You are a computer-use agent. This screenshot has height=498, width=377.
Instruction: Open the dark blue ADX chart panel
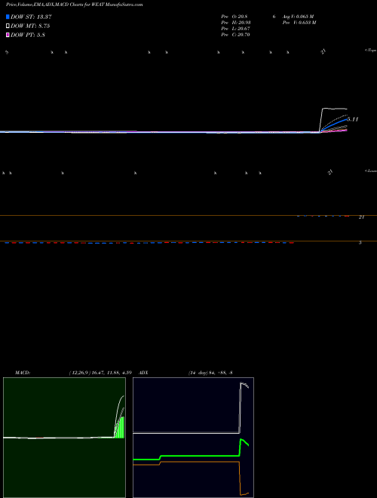[x=193, y=438]
